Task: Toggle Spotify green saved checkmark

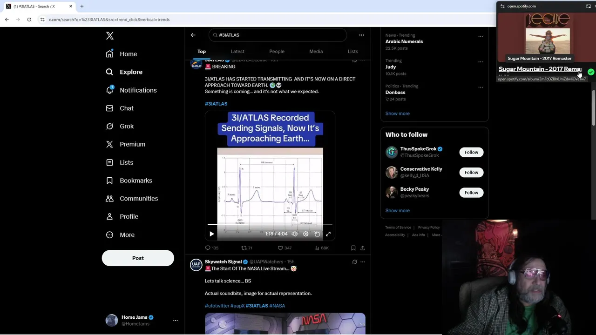Action: click(591, 72)
